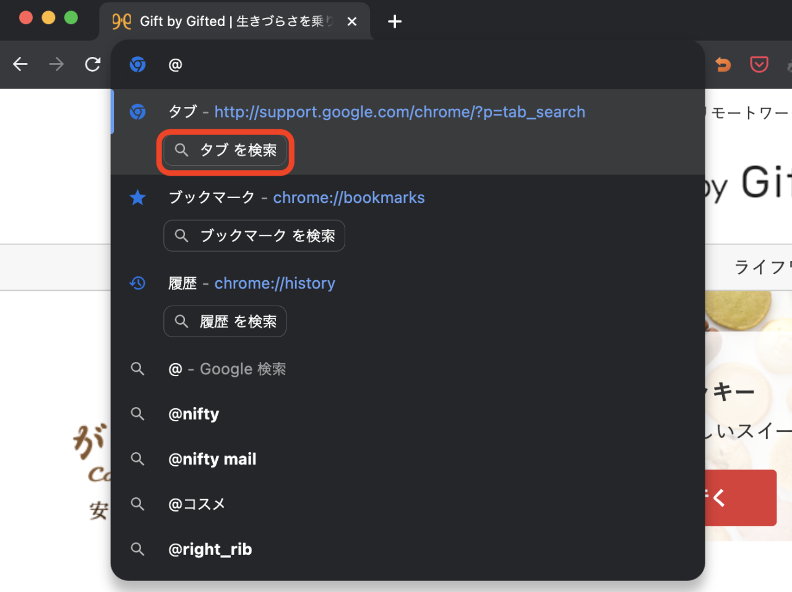Open a new tab with the plus button
The height and width of the screenshot is (592, 792).
tap(394, 22)
